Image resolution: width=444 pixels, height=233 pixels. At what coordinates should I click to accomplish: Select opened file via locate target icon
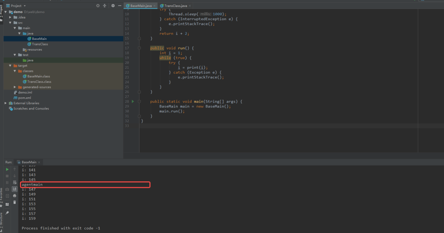click(x=98, y=6)
